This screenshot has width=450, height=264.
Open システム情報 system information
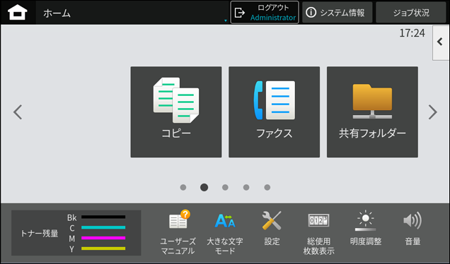[x=337, y=12]
